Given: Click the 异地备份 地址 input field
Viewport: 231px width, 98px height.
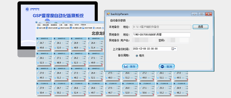Looking at the screenshot, I should coord(161,35).
